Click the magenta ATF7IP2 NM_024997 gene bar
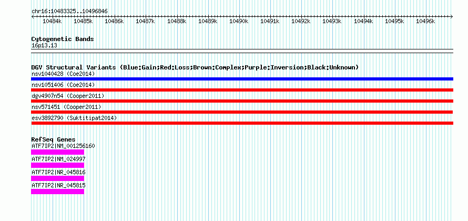 [x=58, y=165]
